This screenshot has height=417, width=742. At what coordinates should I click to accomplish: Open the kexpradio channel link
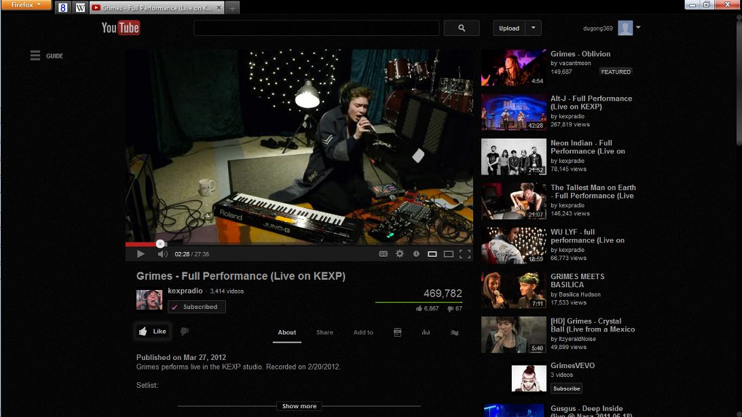pos(185,291)
